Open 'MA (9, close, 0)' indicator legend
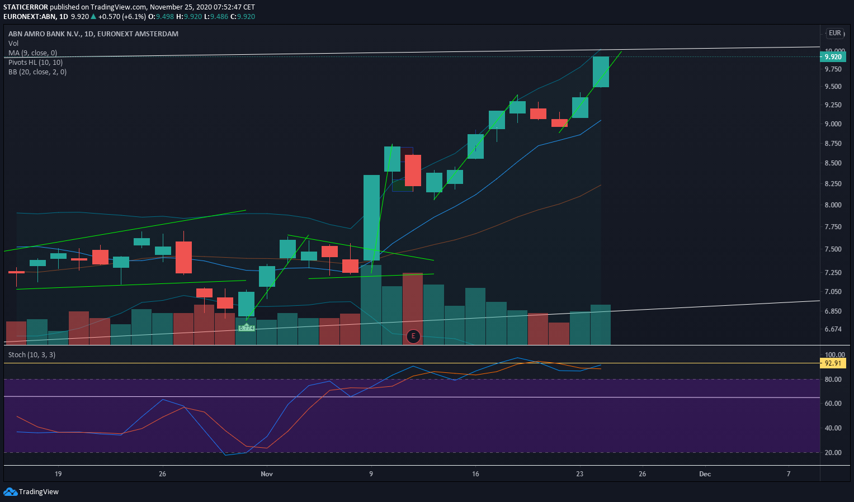 [x=32, y=53]
